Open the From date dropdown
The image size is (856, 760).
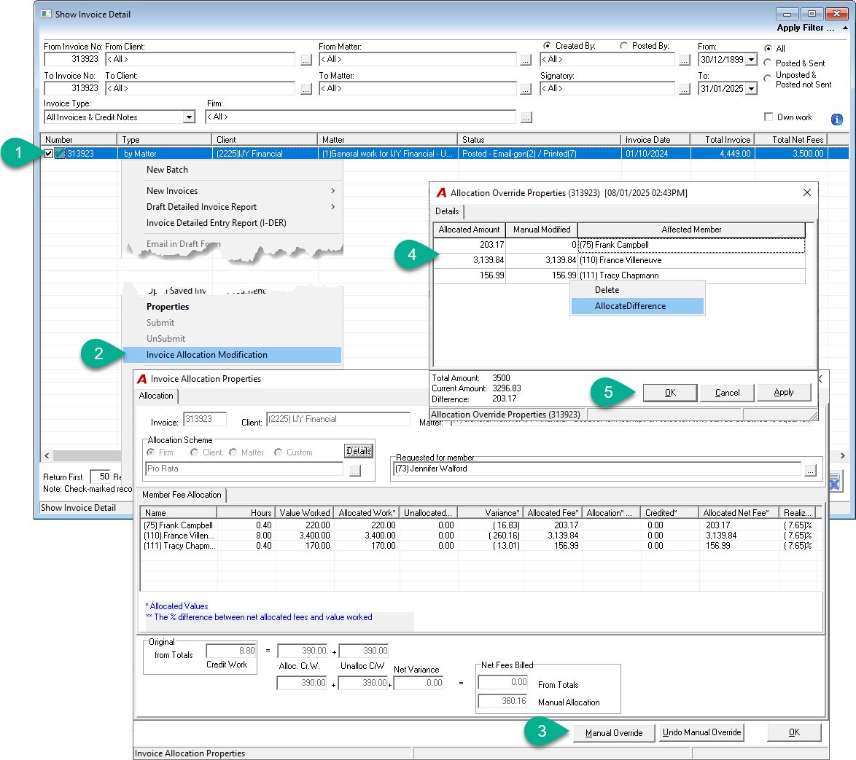point(752,60)
